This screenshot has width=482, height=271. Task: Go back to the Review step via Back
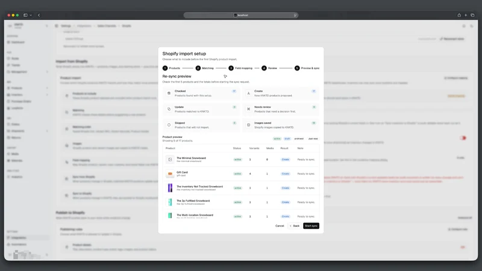pos(295,226)
